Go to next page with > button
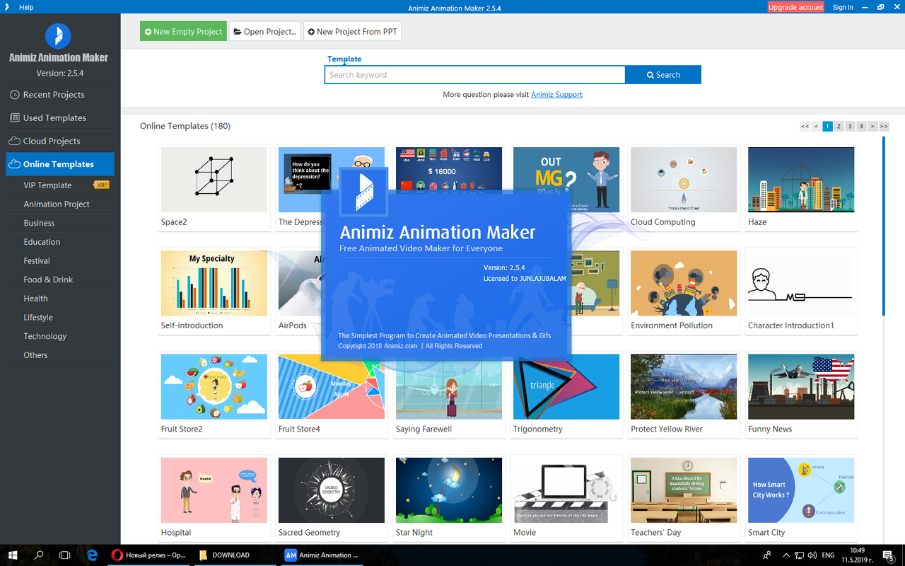 coord(872,127)
